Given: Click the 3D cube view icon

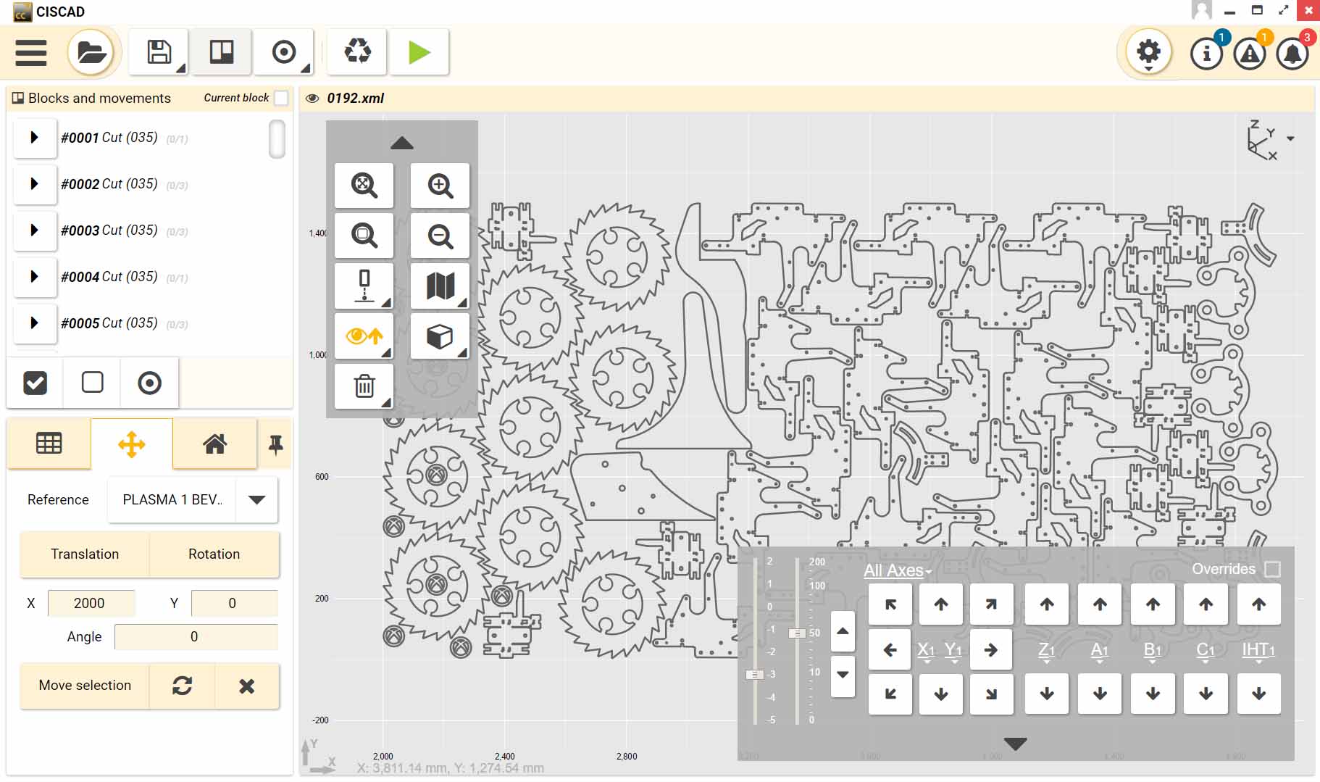Looking at the screenshot, I should (x=440, y=336).
